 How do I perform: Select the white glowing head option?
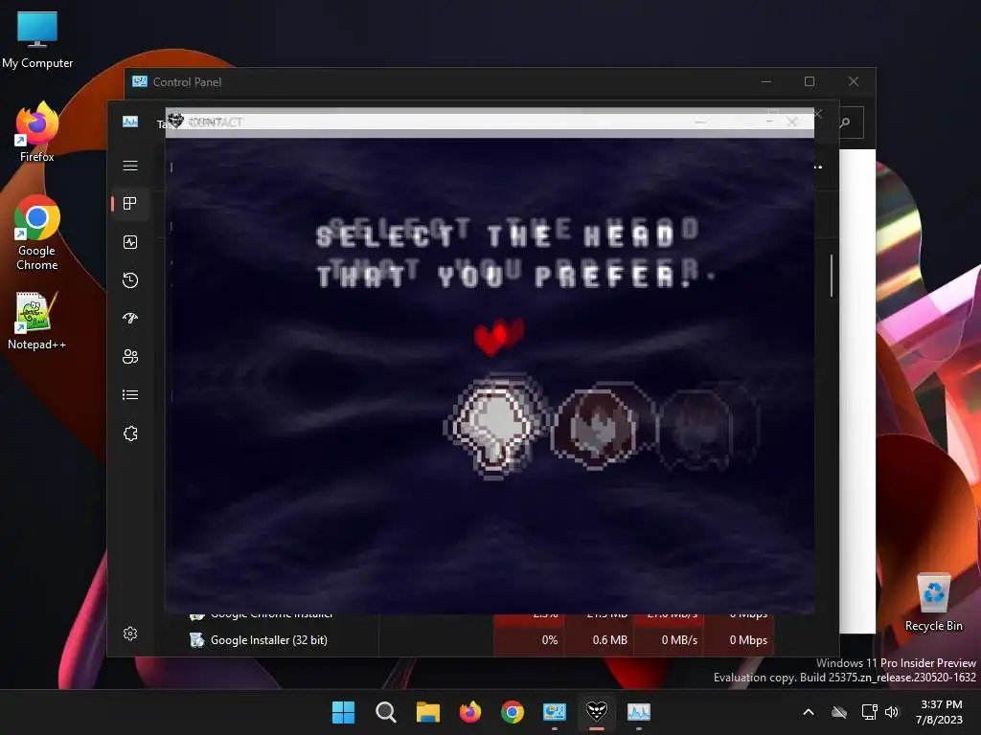(x=494, y=427)
